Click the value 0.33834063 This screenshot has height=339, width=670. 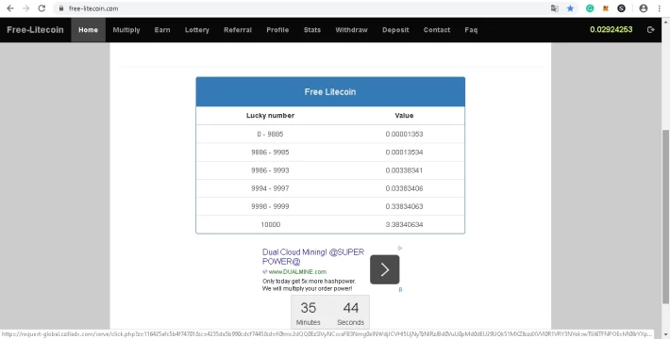(x=404, y=206)
